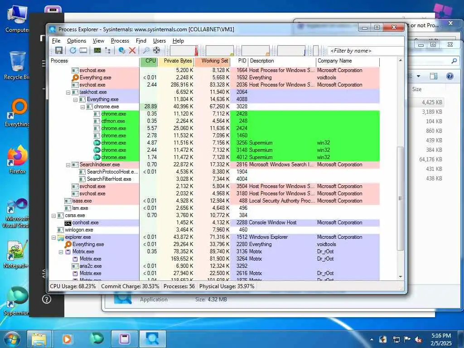Click the help icon in background Explorer window

click(x=450, y=76)
